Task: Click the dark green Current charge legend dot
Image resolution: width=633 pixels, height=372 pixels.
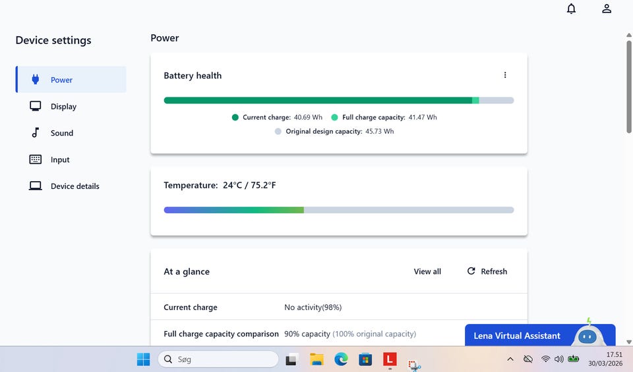Action: pyautogui.click(x=235, y=117)
